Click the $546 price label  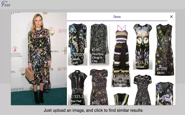[x=96, y=50]
